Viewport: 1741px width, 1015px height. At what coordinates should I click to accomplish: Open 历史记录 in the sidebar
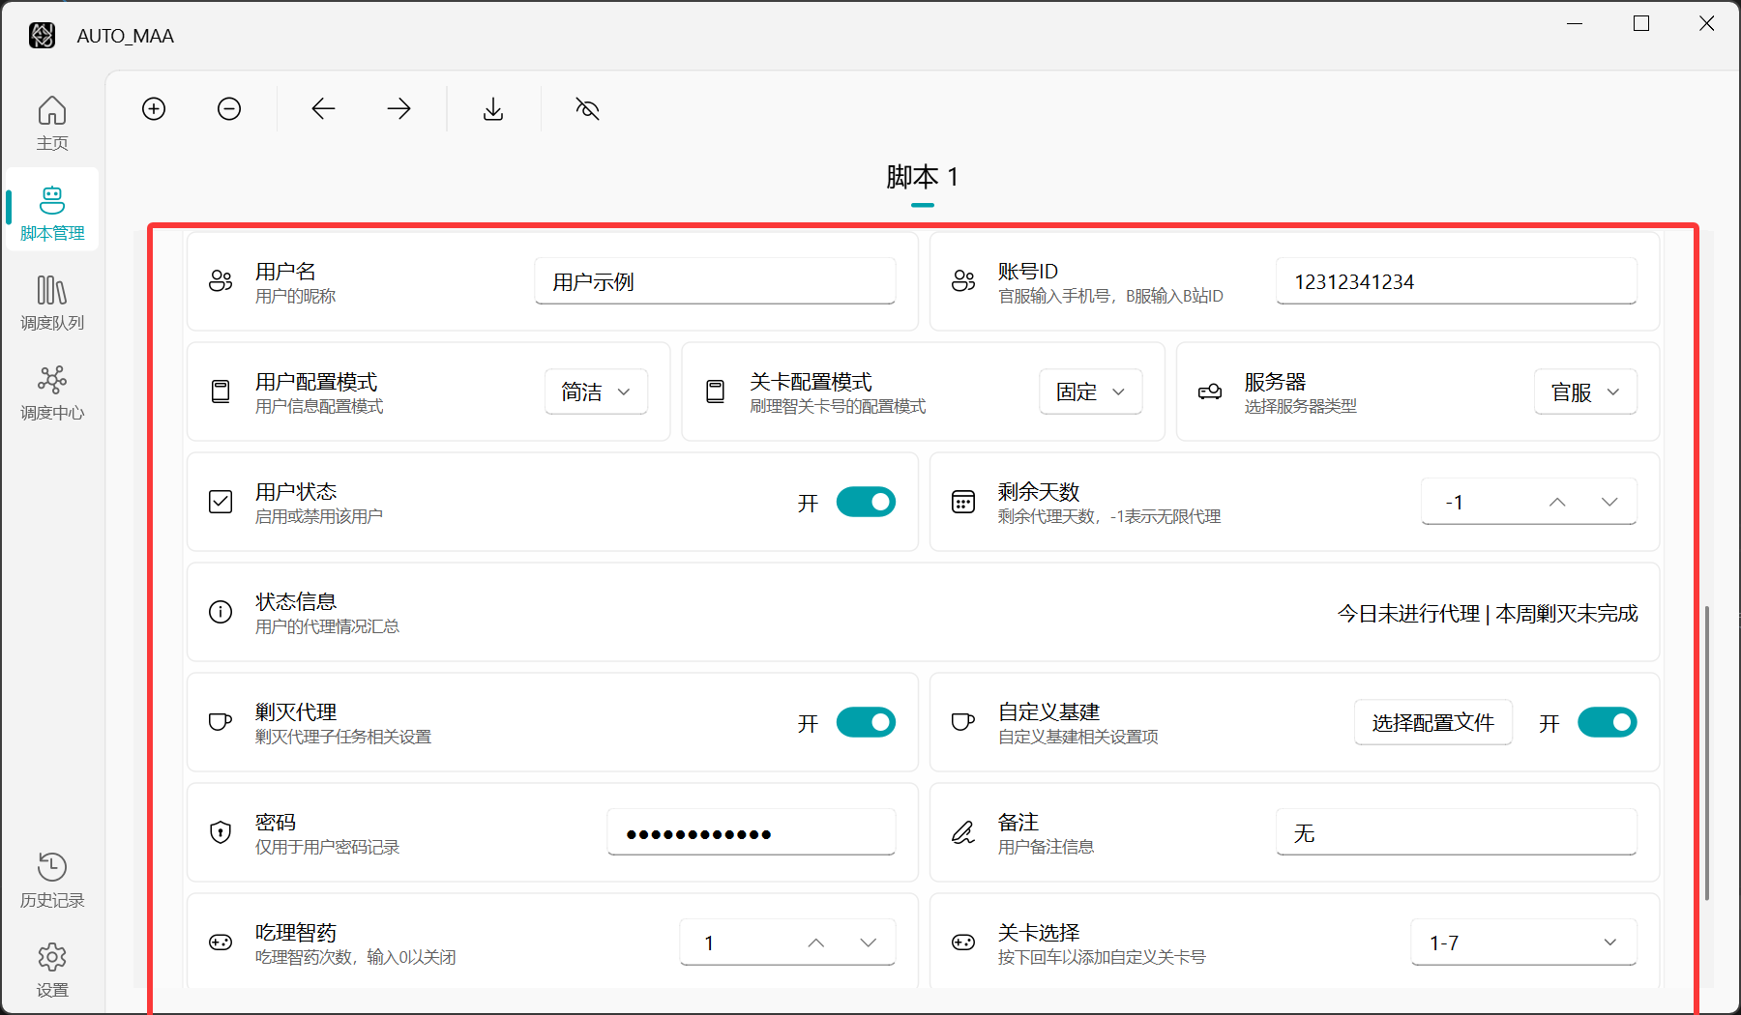(x=52, y=880)
